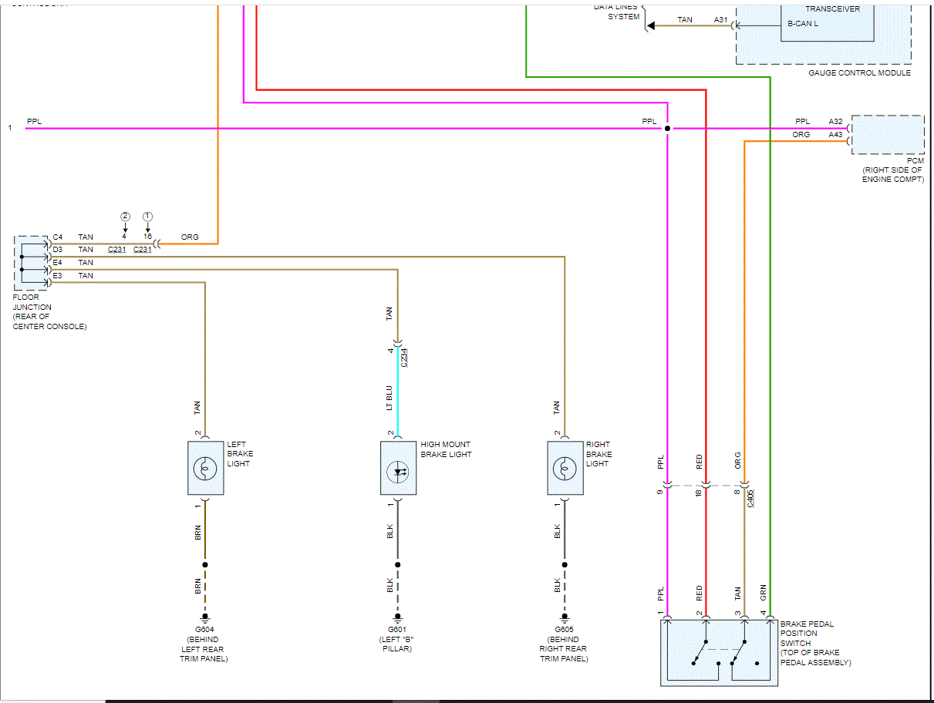This screenshot has width=934, height=703.
Task: Click the 'C405' connector label
Action: 751,497
